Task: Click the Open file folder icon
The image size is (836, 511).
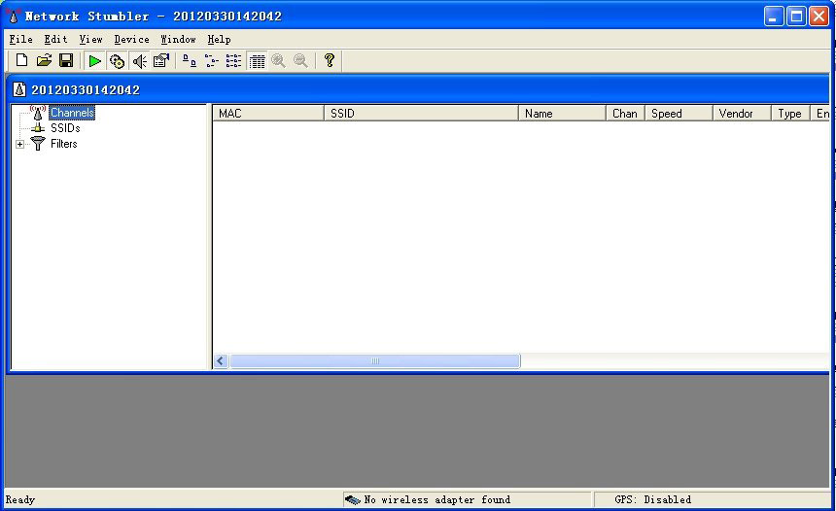Action: [44, 61]
